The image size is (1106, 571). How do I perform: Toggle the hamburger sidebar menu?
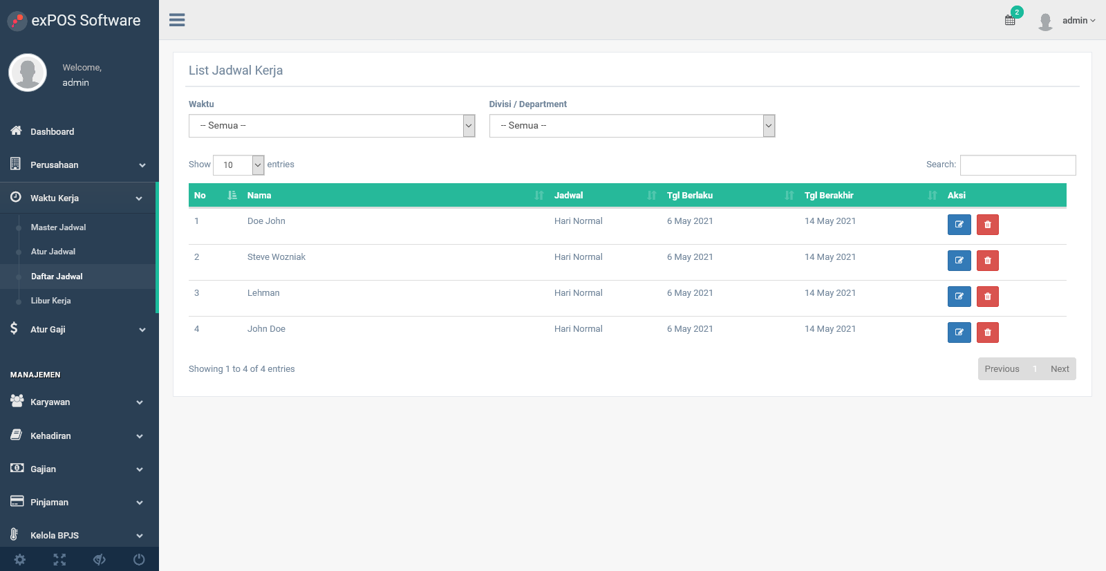(x=177, y=20)
